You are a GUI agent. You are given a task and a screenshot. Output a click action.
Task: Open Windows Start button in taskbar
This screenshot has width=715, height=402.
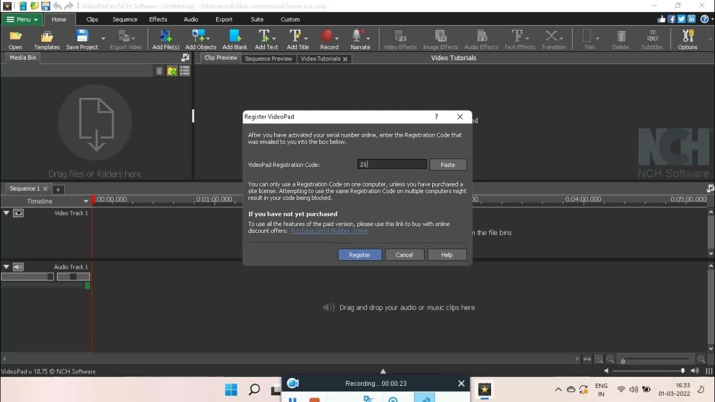pyautogui.click(x=231, y=389)
